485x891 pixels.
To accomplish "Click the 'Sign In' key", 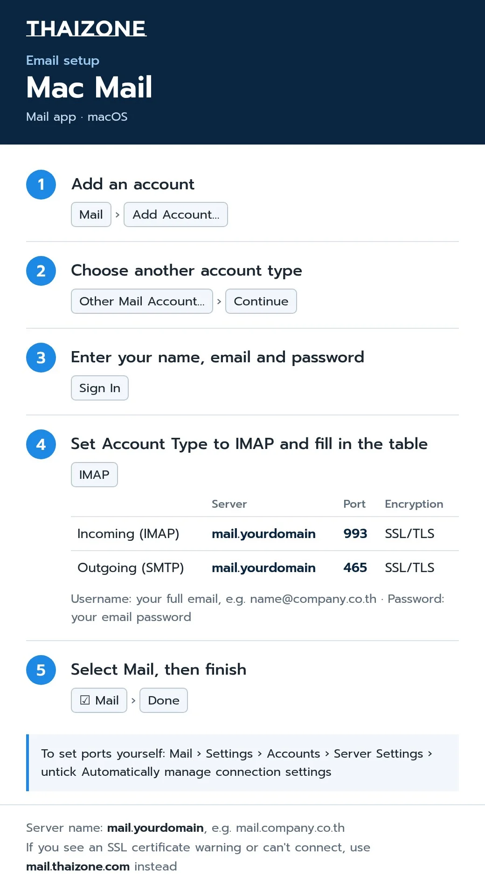I will (100, 388).
